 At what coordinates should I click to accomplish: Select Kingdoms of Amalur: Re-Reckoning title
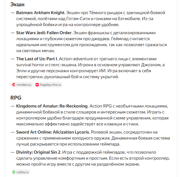coord(52,106)
